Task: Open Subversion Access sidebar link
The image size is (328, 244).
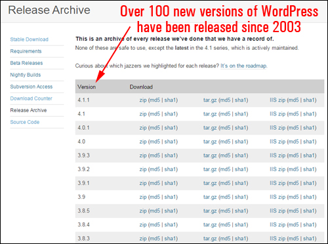Action: [x=31, y=87]
